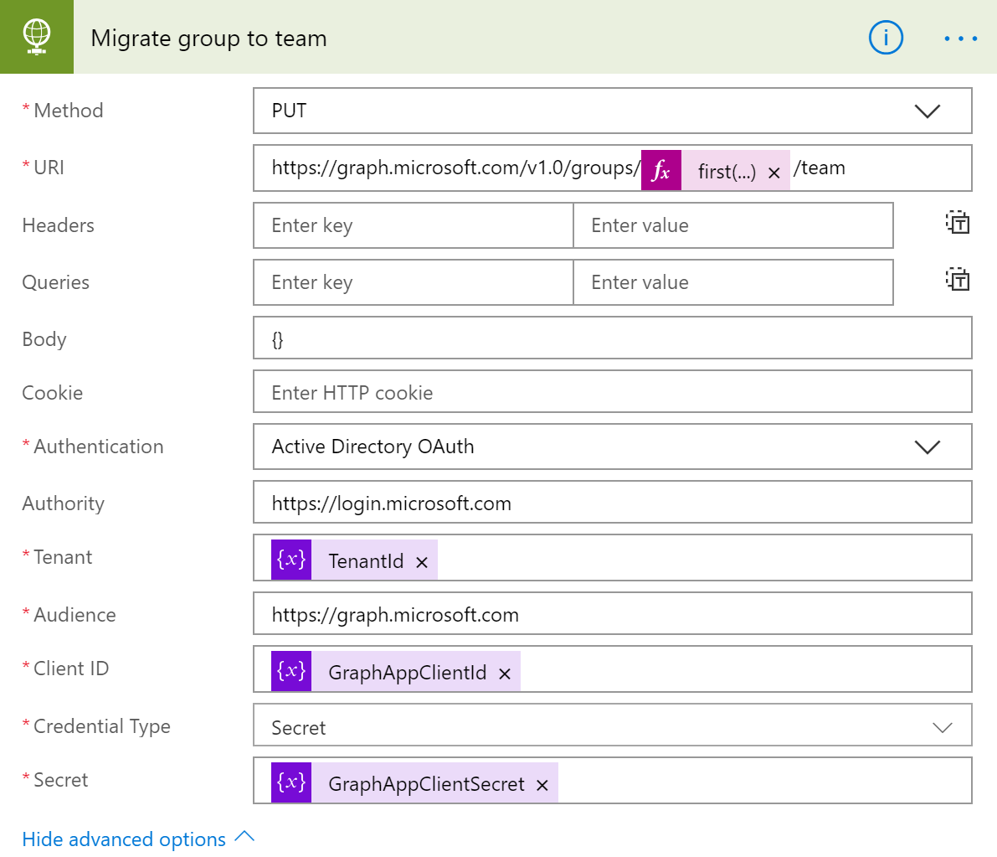997x857 pixels.
Task: Click the Headers Enter key field
Action: (x=413, y=225)
